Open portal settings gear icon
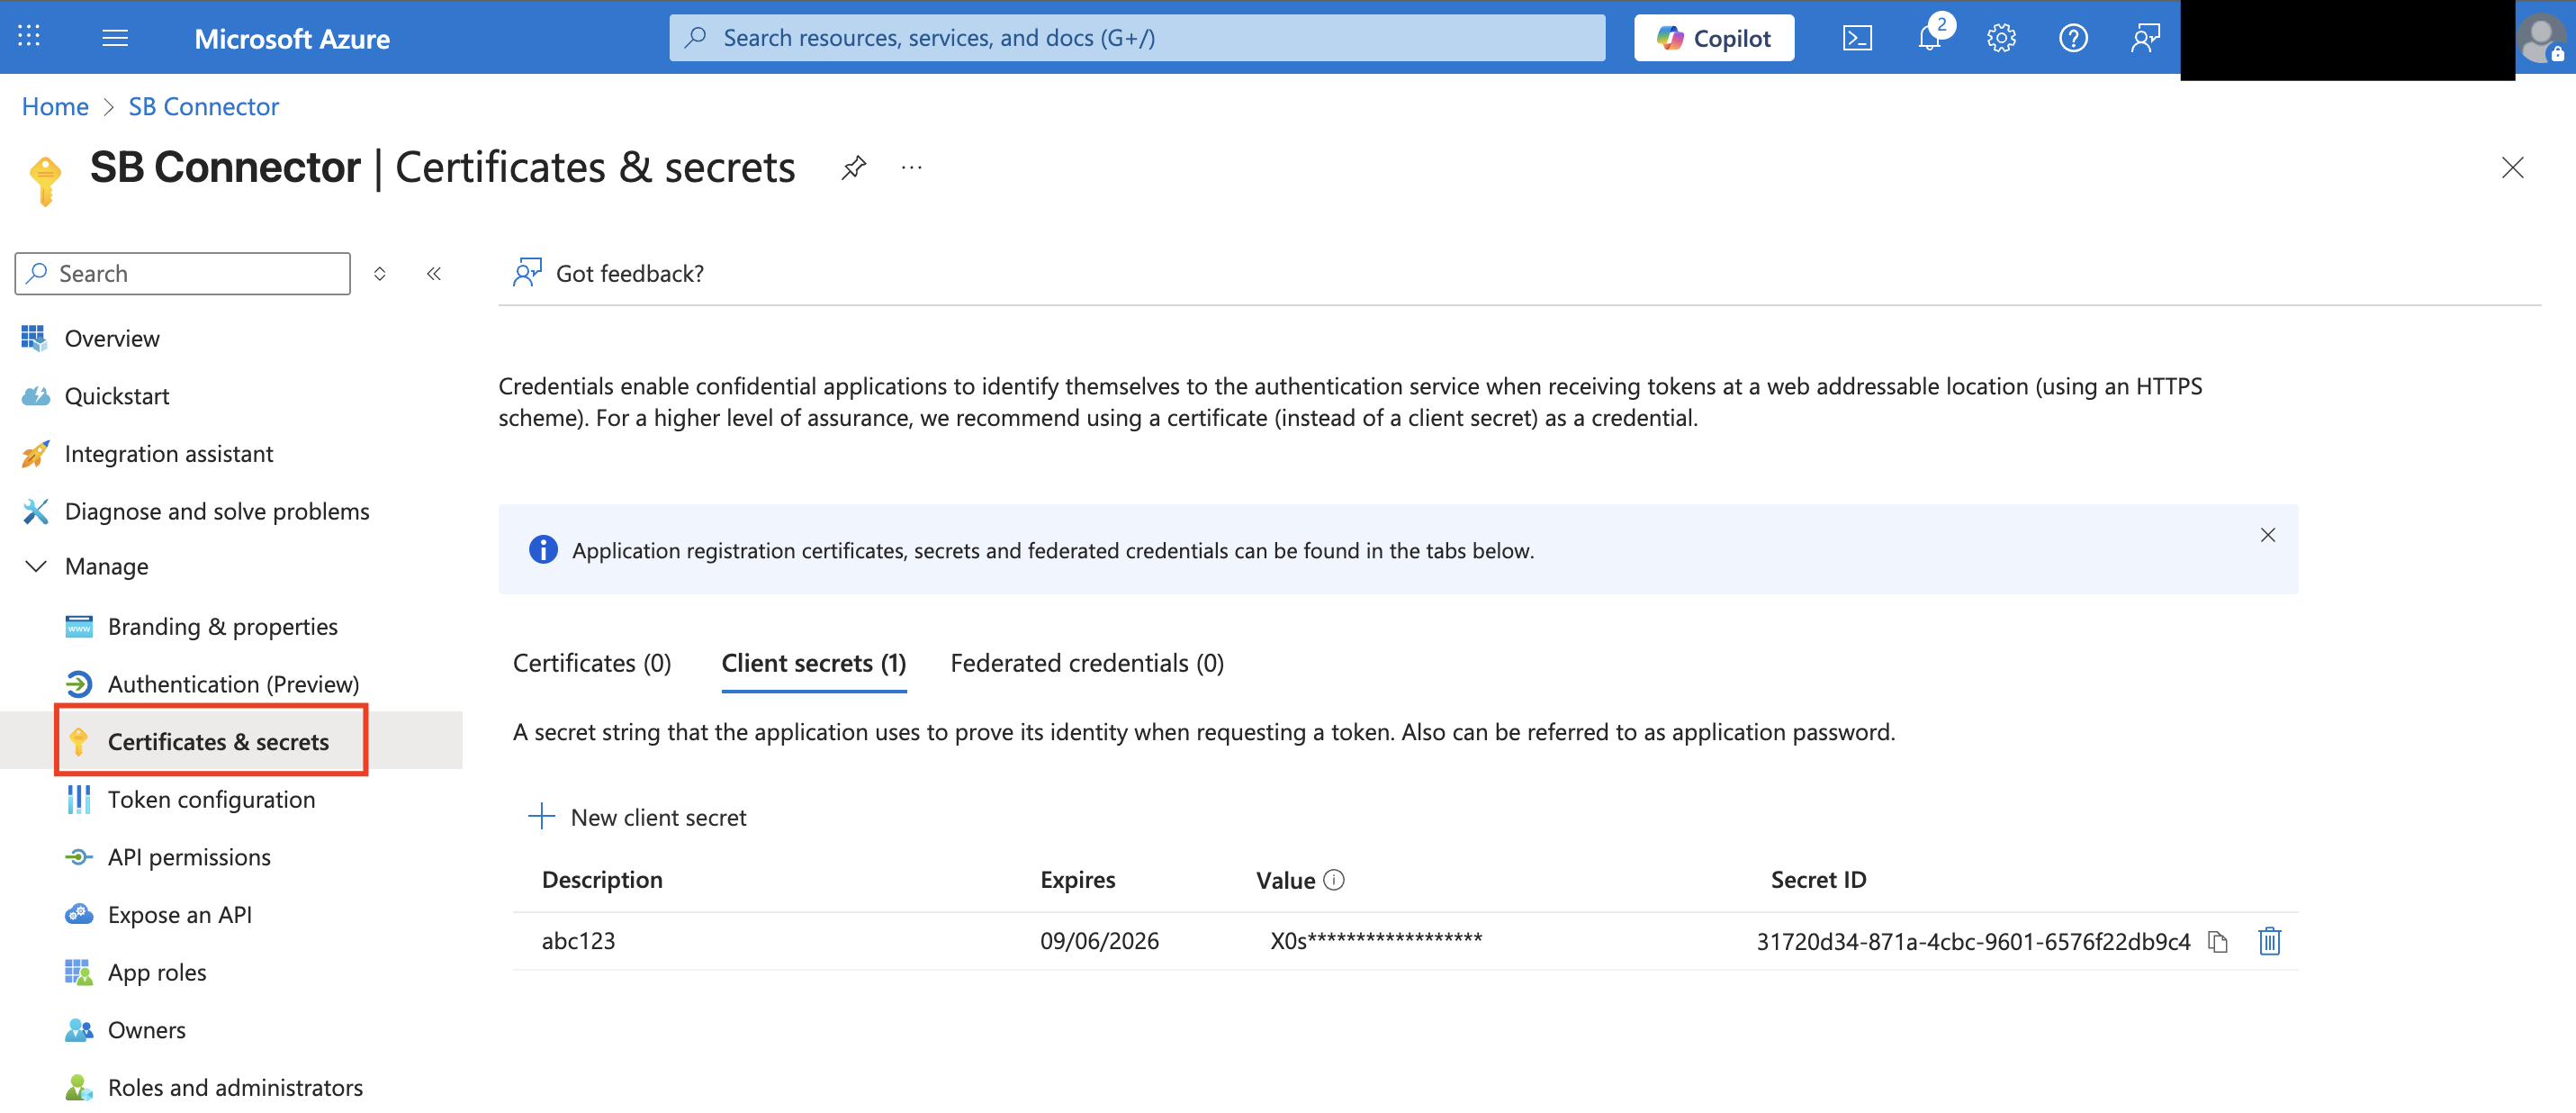Screen dimensions: 2576x1113 click(2001, 38)
